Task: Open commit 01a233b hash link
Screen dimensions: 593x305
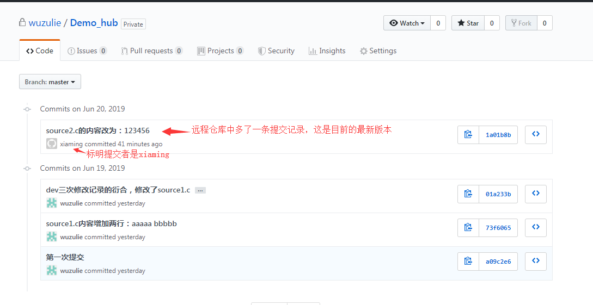Action: point(498,194)
